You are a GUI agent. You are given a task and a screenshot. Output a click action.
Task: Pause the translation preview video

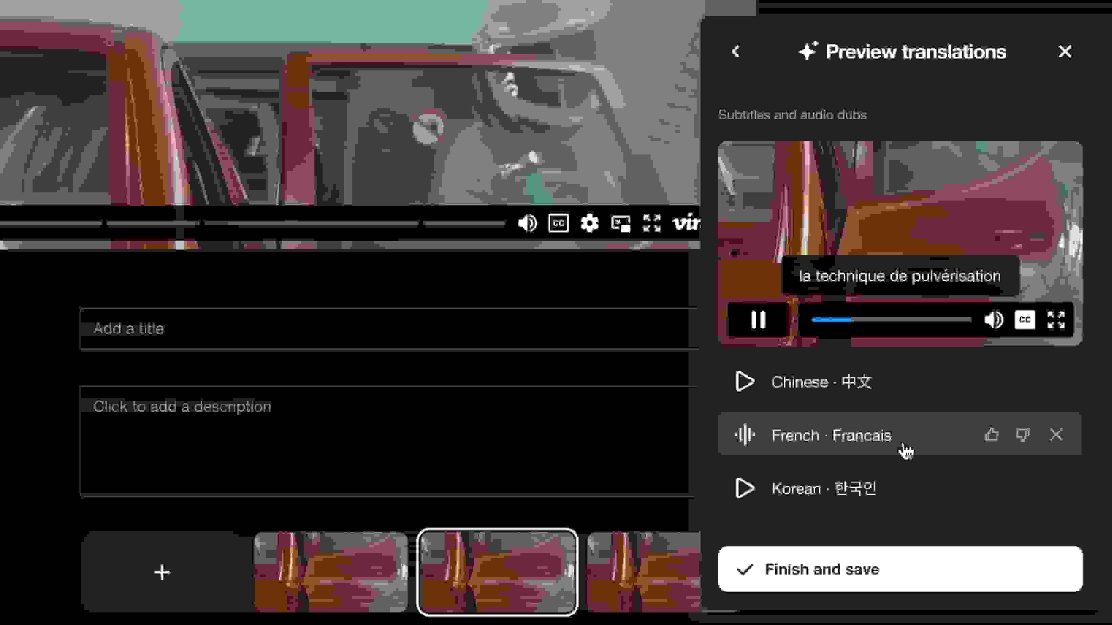coord(758,320)
